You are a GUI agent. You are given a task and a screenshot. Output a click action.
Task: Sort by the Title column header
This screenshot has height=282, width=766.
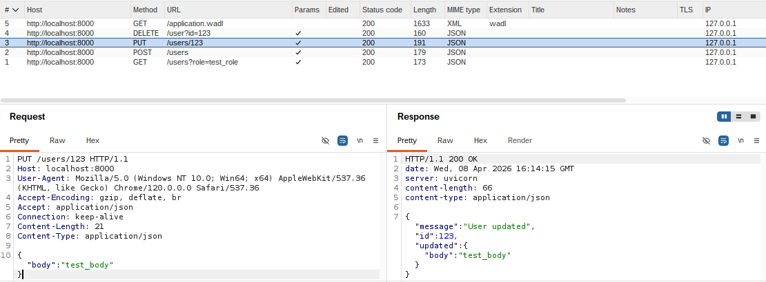[x=571, y=10]
